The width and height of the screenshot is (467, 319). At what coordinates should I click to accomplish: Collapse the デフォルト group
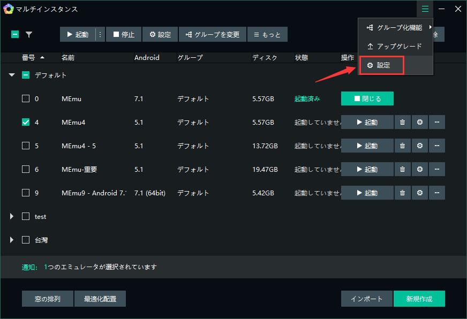click(12, 75)
